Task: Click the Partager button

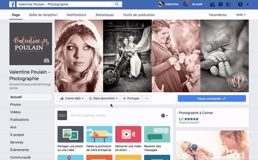Action: 131,99
